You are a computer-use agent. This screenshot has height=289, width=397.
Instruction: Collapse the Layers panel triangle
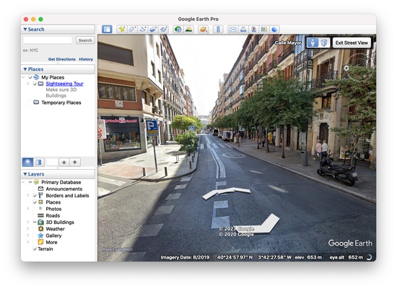pos(25,174)
